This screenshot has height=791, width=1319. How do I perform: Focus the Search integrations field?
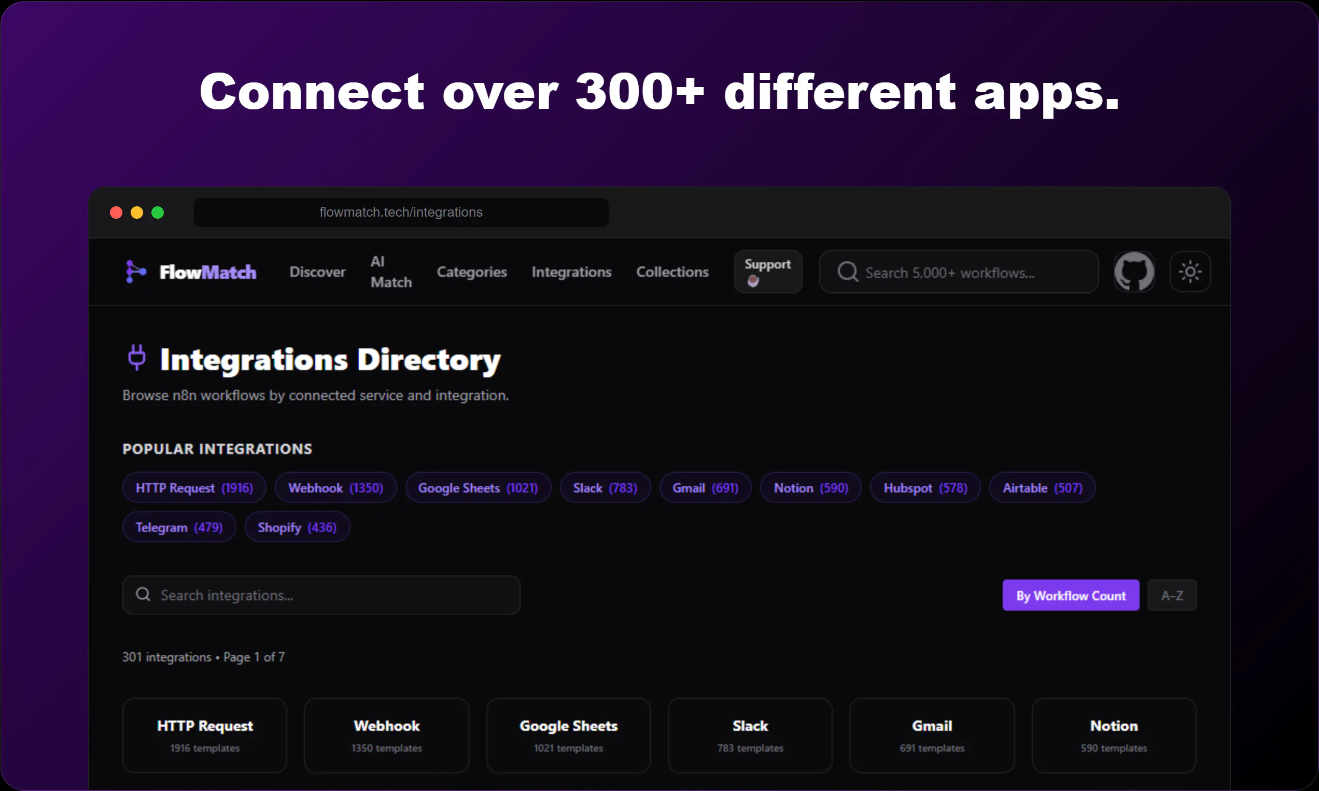[321, 595]
